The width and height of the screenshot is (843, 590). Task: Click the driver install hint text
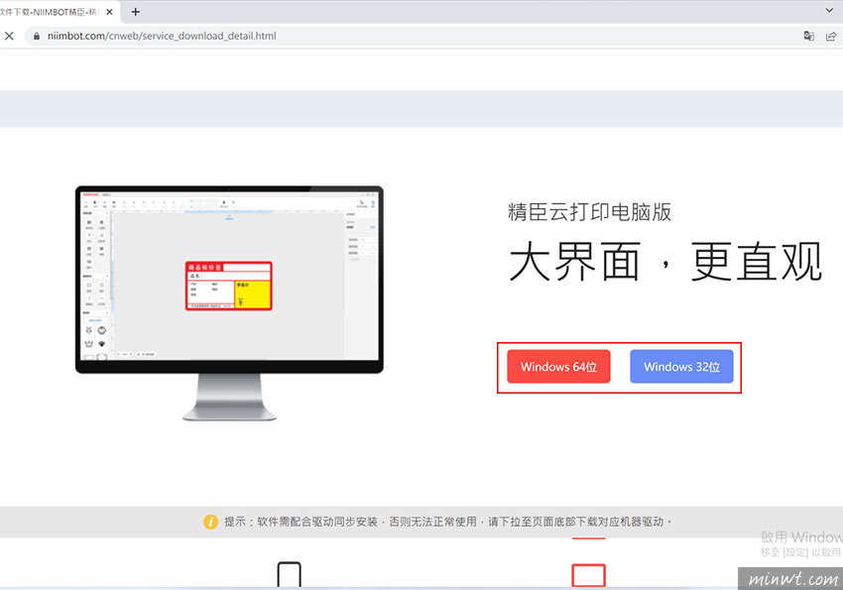(447, 522)
